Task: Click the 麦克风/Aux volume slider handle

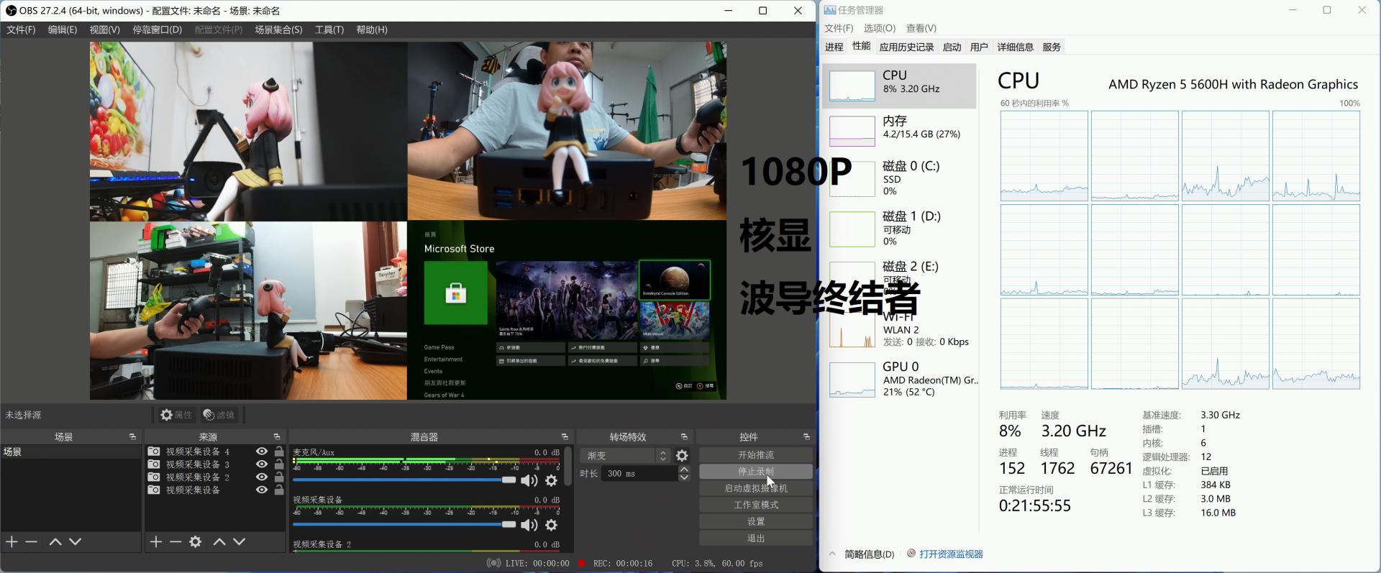Action: pyautogui.click(x=509, y=480)
